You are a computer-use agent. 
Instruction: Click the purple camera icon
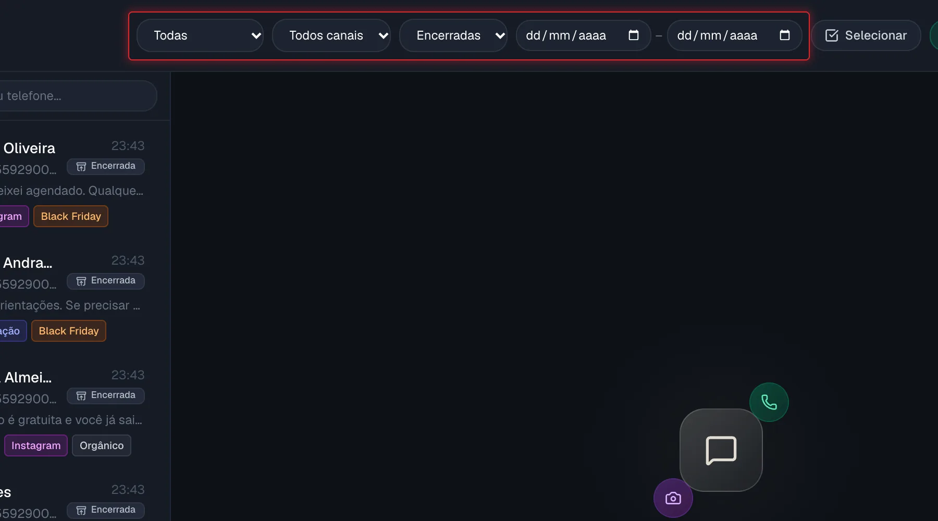click(x=673, y=498)
